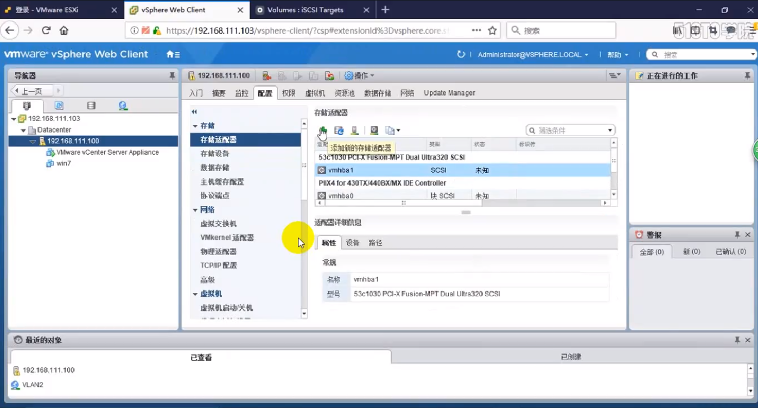Collapse the Datacenter tree node
This screenshot has width=758, height=408.
[23, 130]
